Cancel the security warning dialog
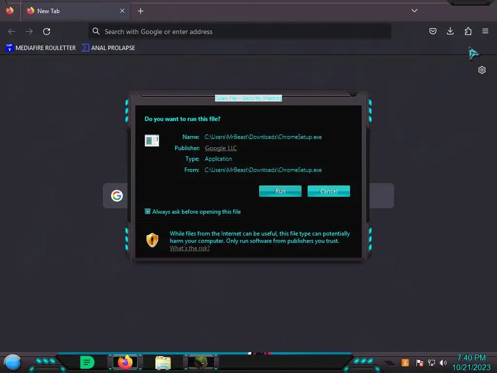Screen dimensions: 497x373 point(329,191)
